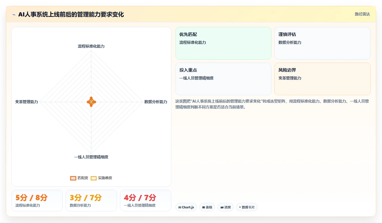The height and width of the screenshot is (223, 382).
Task: Click 数据分析能力 text in 谨慎评估 card
Action: (290, 42)
